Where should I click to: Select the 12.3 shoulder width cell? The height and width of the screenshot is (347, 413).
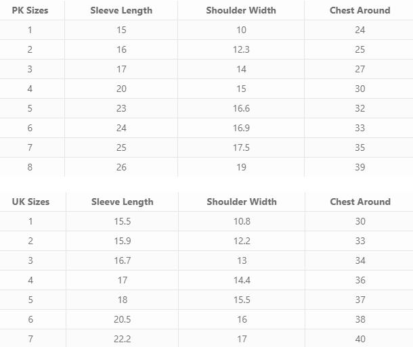pyautogui.click(x=241, y=49)
